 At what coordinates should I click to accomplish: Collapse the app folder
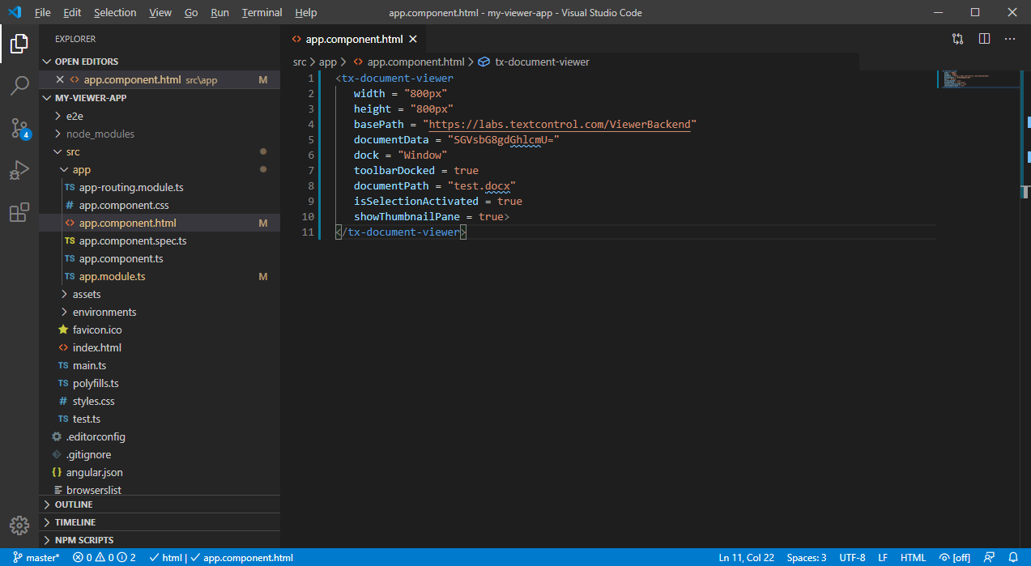click(x=160, y=169)
